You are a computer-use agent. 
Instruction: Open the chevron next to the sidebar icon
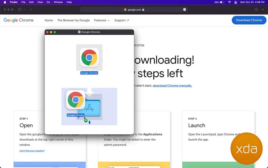pos(25,9)
